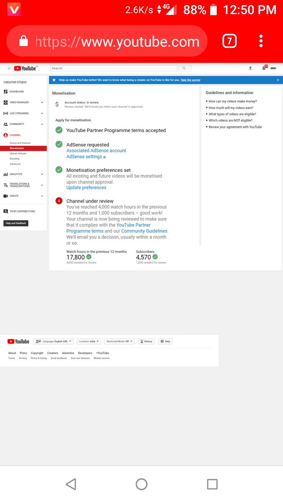283x503 pixels.
Task: Click the AdSense requested green checkmark
Action: (59, 145)
